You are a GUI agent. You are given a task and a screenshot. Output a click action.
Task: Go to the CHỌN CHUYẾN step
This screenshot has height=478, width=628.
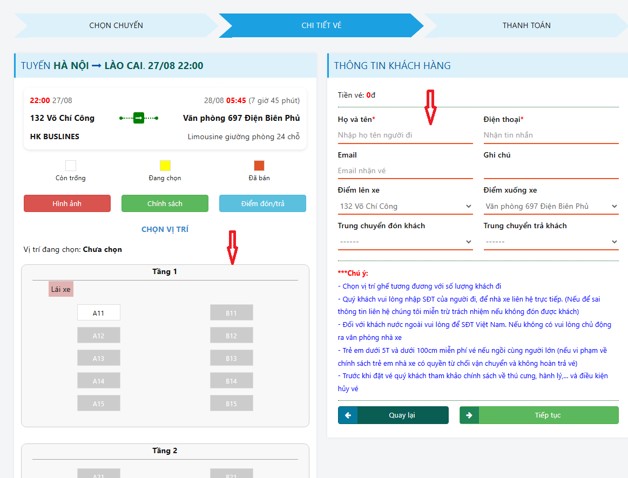pos(116,25)
